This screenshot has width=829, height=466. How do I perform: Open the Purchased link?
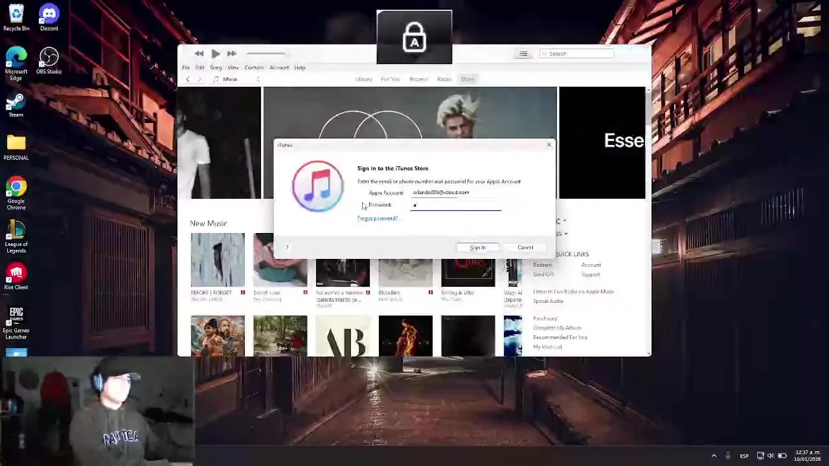pyautogui.click(x=545, y=318)
